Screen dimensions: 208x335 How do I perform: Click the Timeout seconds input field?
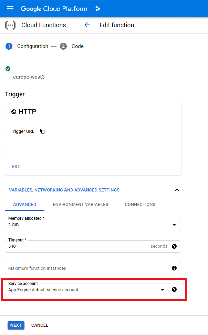click(76, 246)
